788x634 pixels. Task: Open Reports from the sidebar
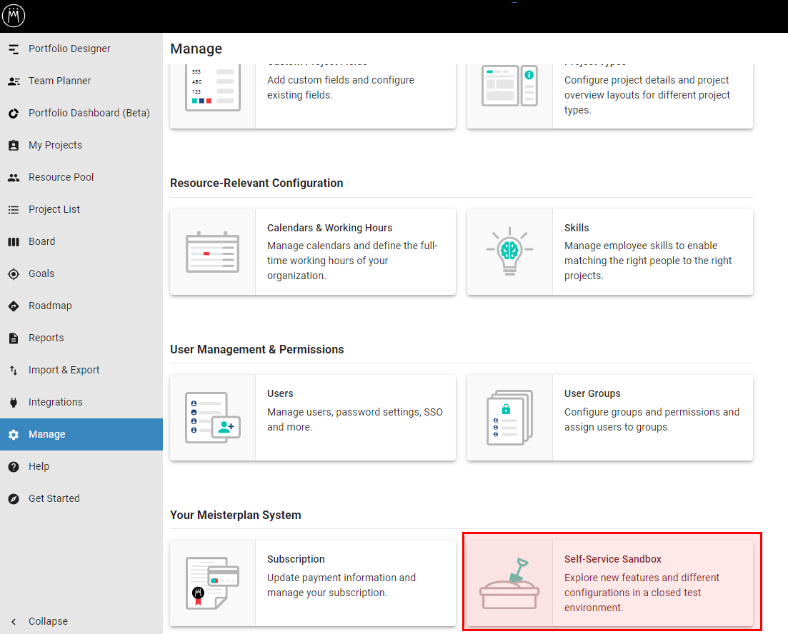(x=81, y=338)
